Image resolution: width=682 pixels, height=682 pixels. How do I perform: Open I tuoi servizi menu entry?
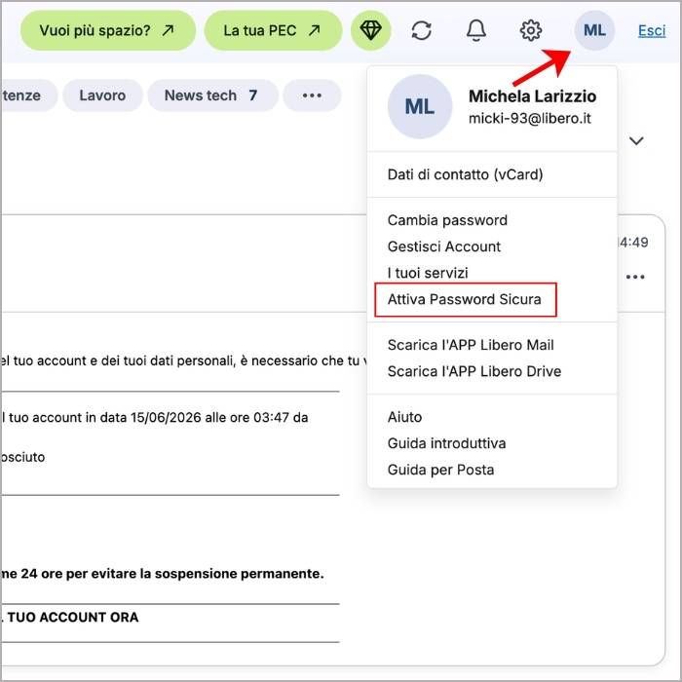(428, 273)
